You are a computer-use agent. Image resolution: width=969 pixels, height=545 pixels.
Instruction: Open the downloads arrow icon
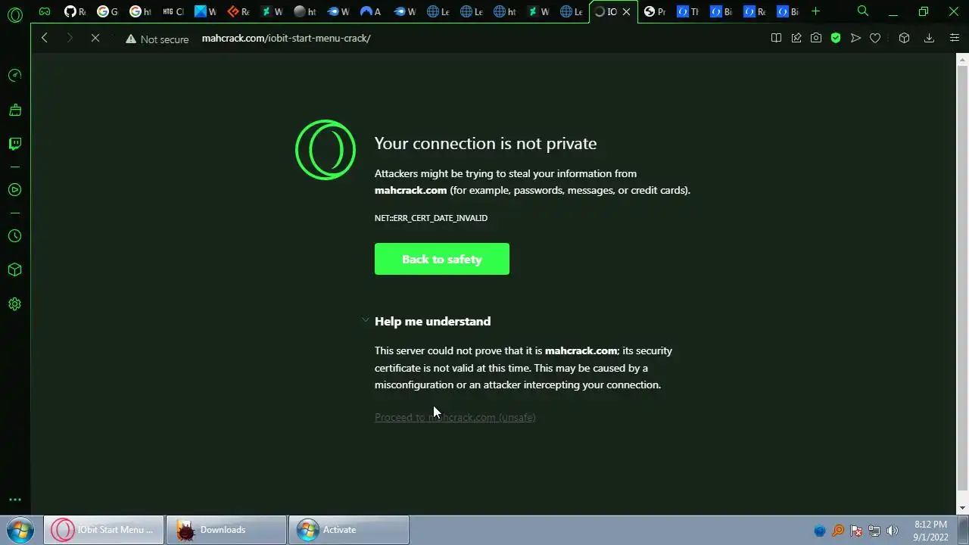point(929,38)
